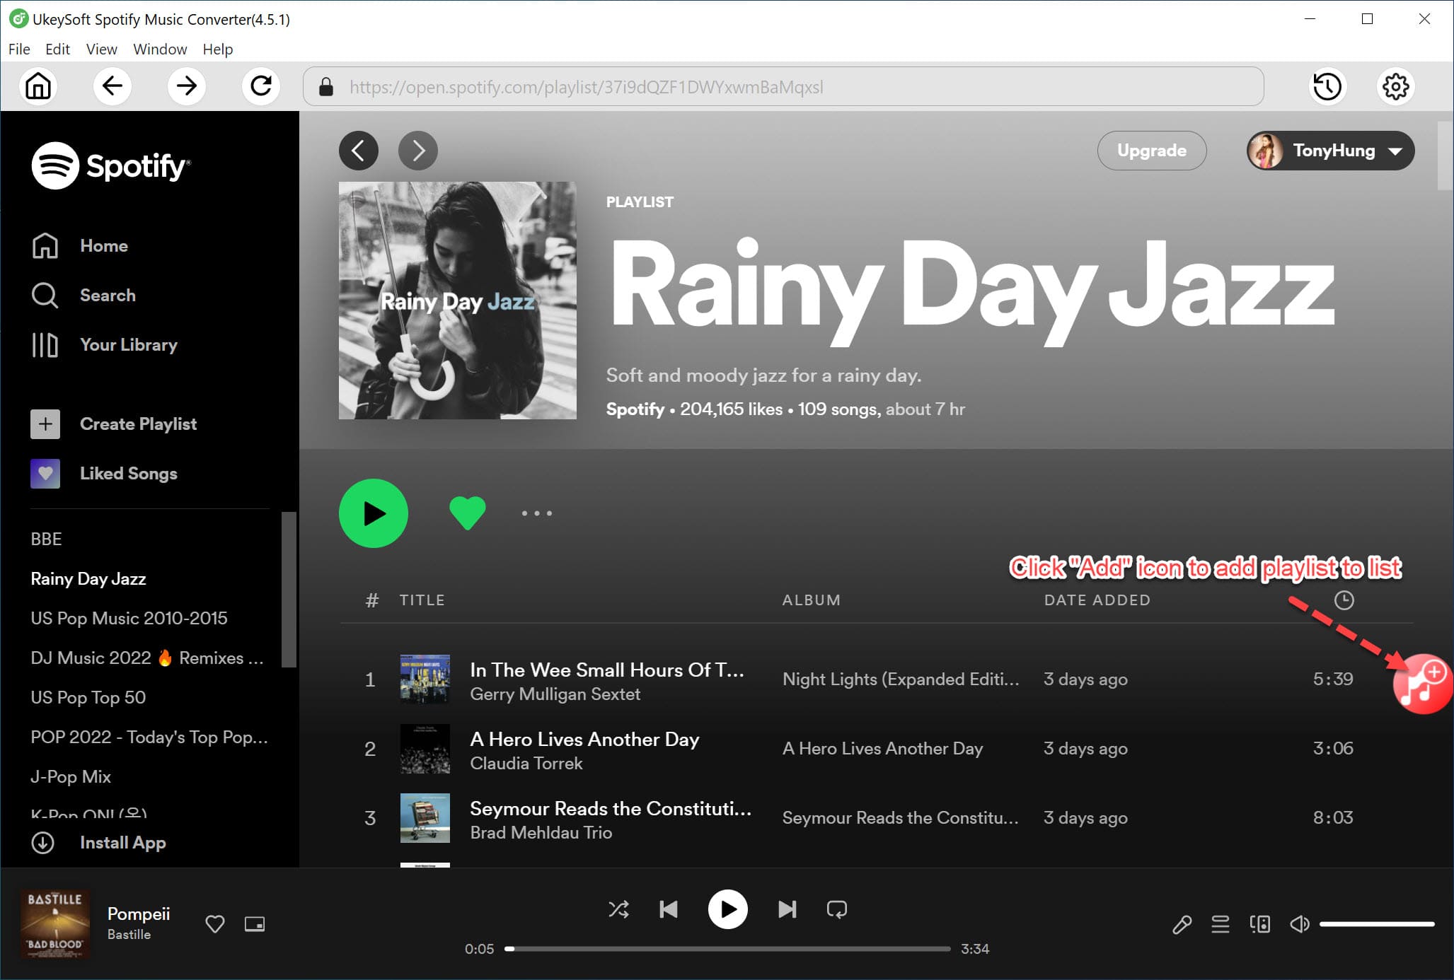
Task: Click the skip to next track icon
Action: tap(787, 909)
